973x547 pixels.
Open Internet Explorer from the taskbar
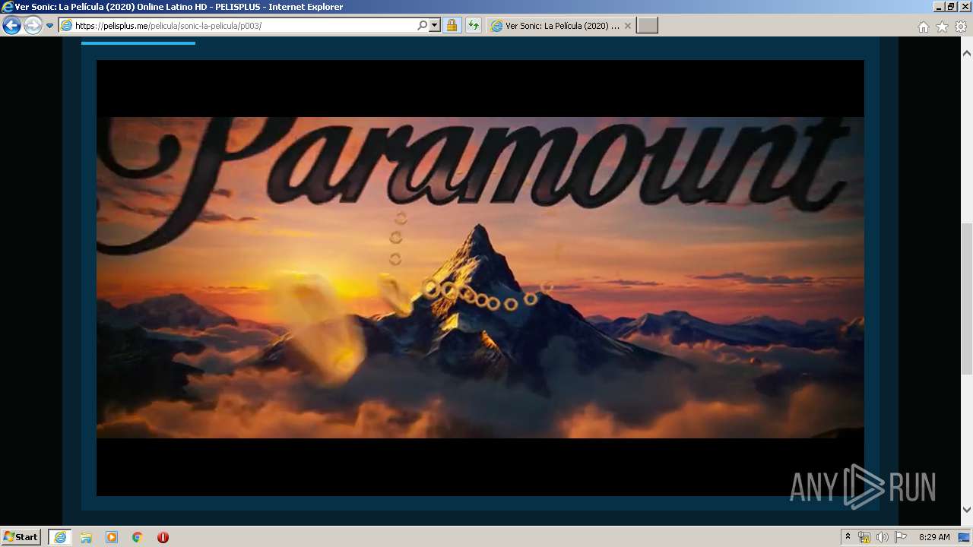point(60,537)
